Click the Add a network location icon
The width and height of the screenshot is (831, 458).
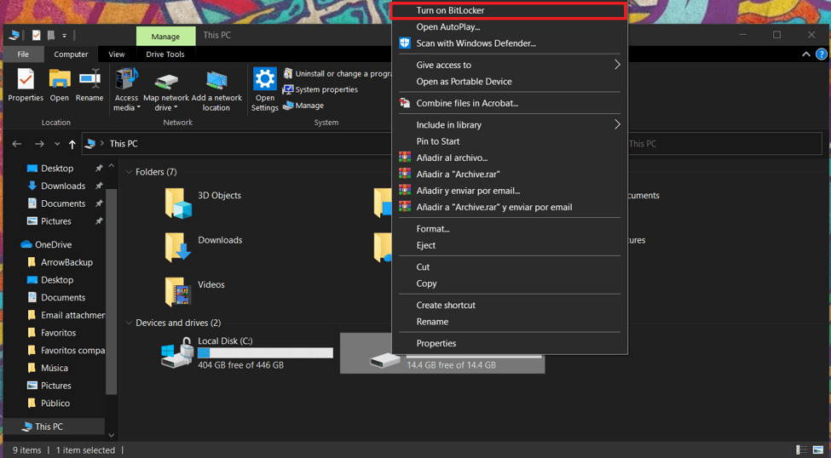click(216, 82)
